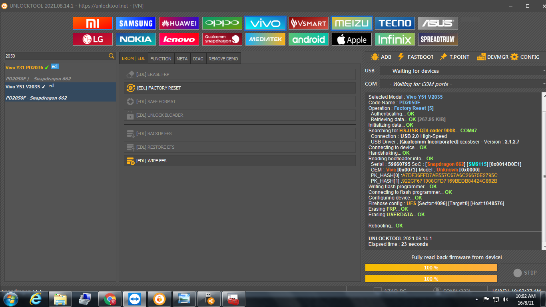Open Google Chrome from the taskbar
546x307 pixels.
110,299
